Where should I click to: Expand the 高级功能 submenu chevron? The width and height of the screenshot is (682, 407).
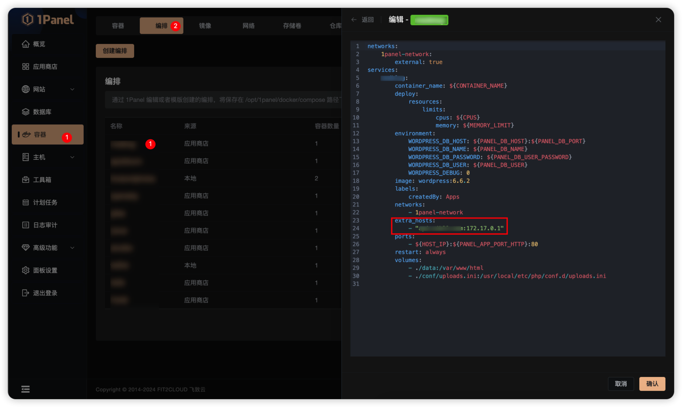72,248
